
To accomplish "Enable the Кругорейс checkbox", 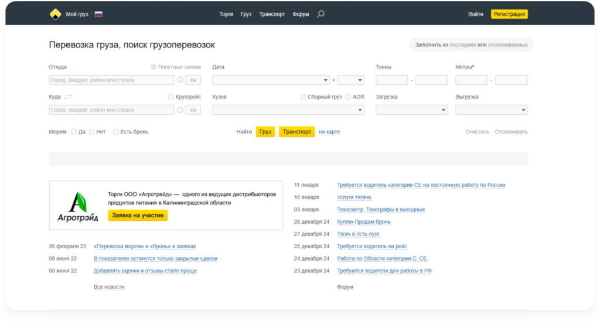I will (x=171, y=97).
